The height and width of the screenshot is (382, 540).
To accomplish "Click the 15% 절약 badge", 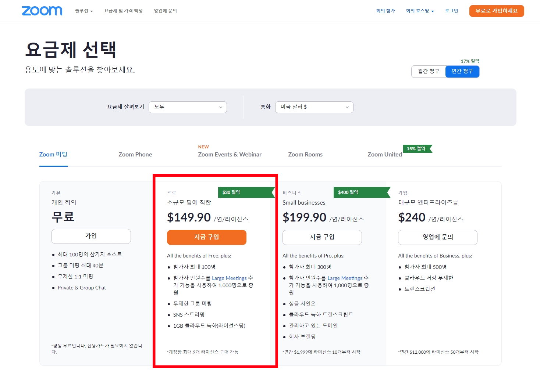I will (418, 149).
